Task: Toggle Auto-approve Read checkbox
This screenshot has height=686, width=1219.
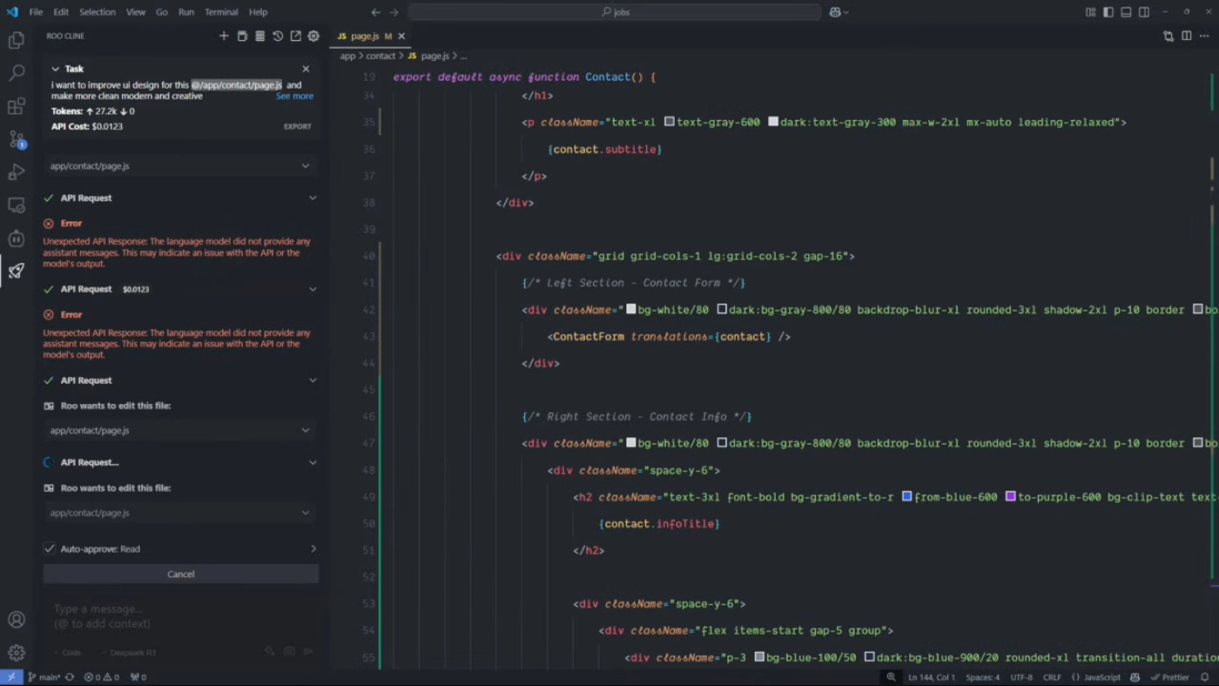Action: [x=50, y=548]
